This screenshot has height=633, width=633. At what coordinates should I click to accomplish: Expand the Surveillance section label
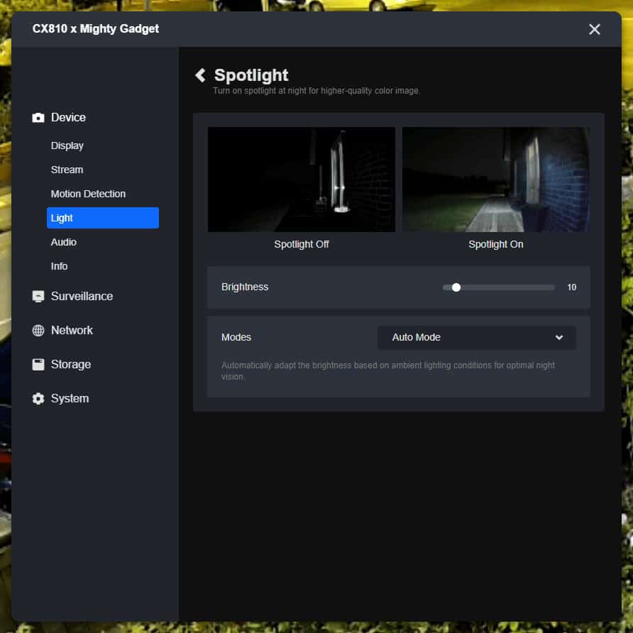point(82,297)
